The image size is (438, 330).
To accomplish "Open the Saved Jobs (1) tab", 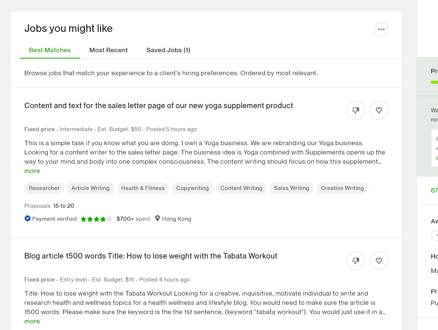I will tap(168, 50).
